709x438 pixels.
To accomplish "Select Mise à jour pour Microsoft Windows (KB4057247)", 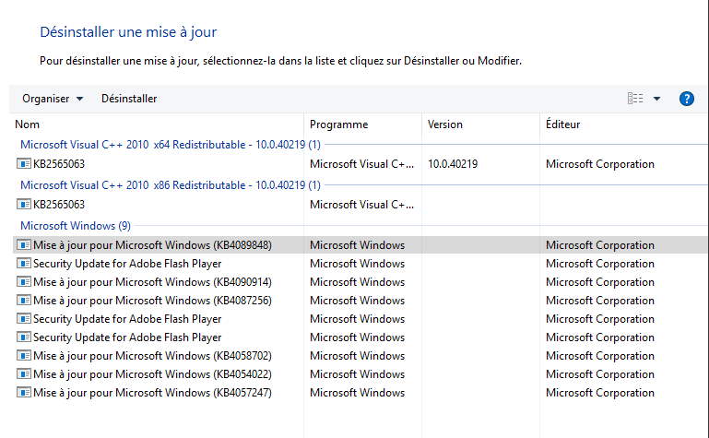I will [x=152, y=393].
